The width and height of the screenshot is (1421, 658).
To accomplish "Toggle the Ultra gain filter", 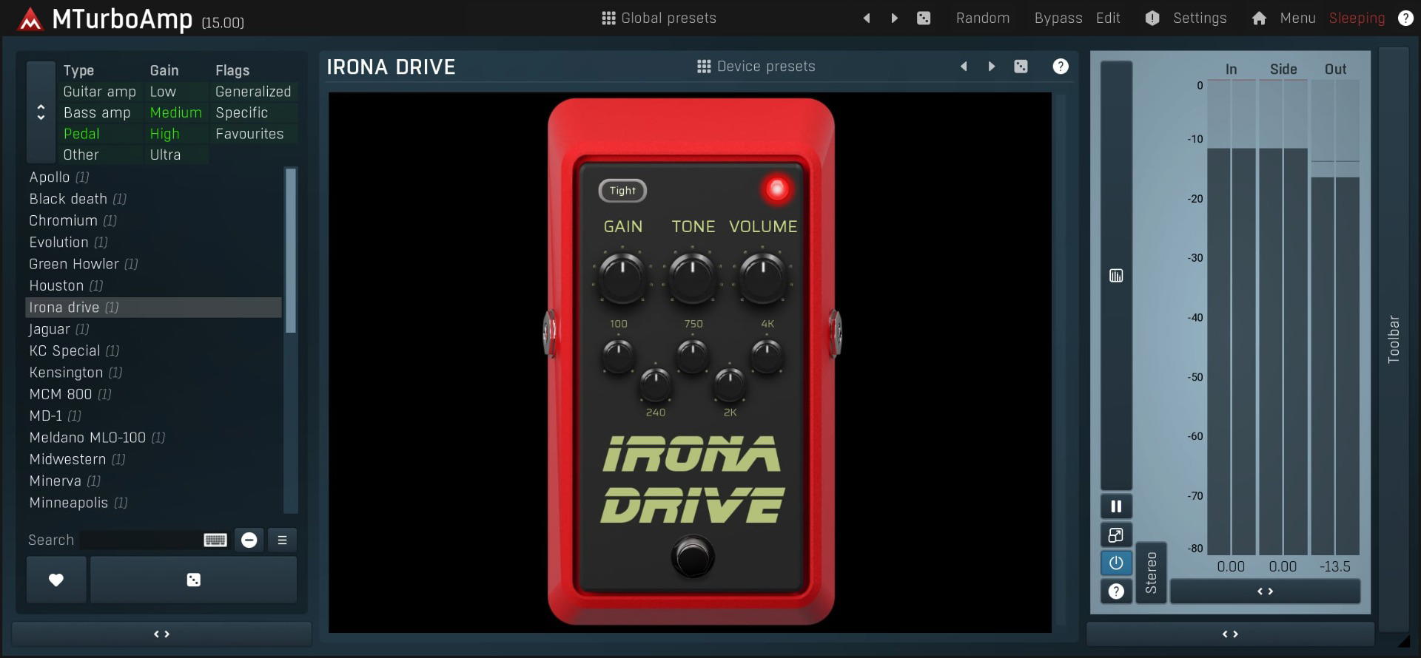I will tap(165, 155).
